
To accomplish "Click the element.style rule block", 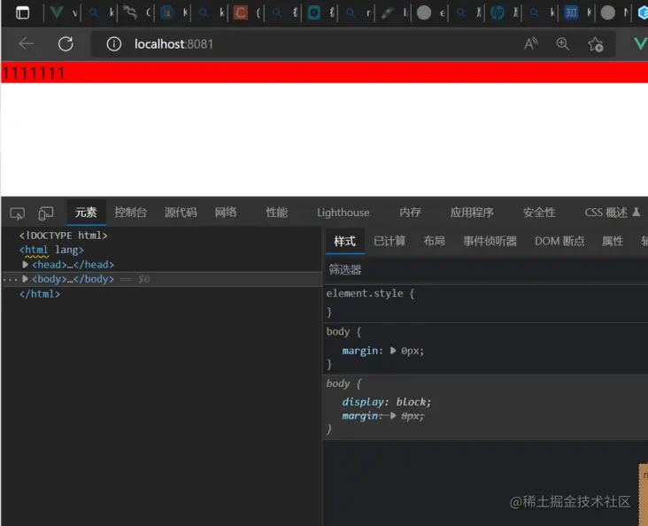I will [486, 302].
